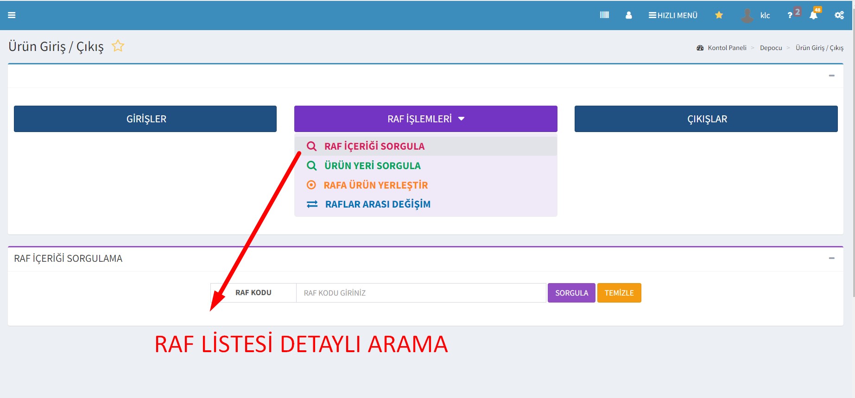Viewport: 855px width, 398px height.
Task: Click the user profile icon in header
Action: coord(628,15)
